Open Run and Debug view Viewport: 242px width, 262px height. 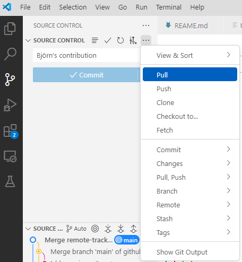pyautogui.click(x=10, y=105)
